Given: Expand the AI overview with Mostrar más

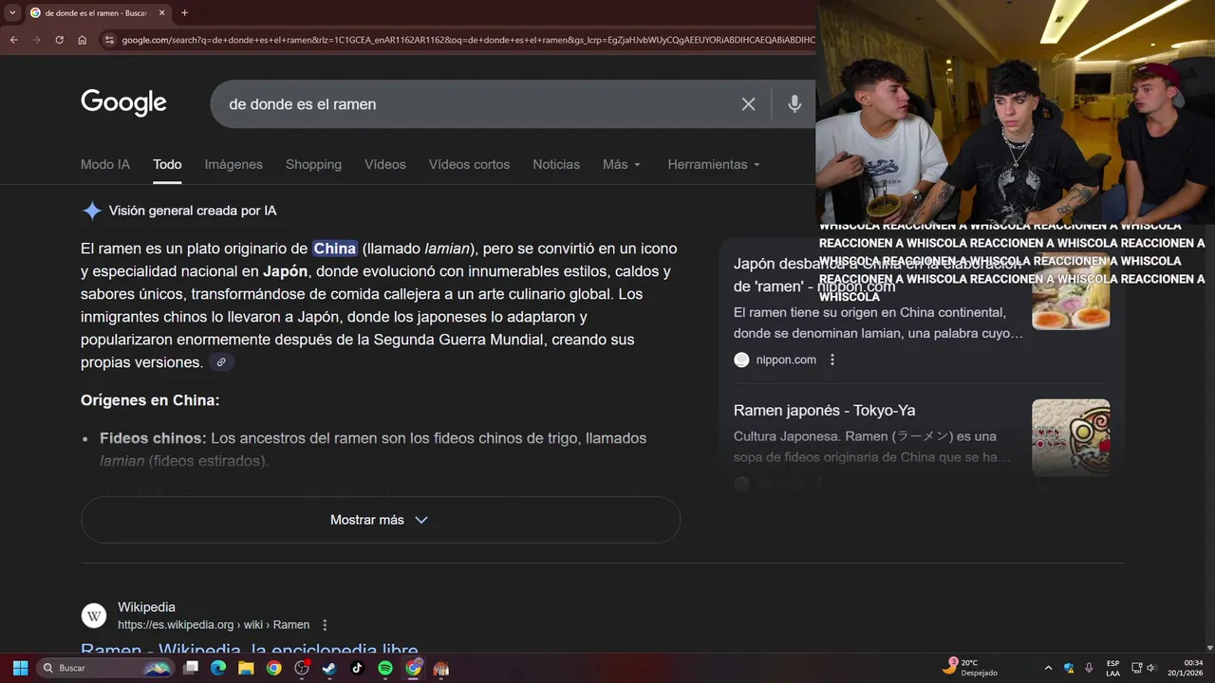Looking at the screenshot, I should click(380, 520).
